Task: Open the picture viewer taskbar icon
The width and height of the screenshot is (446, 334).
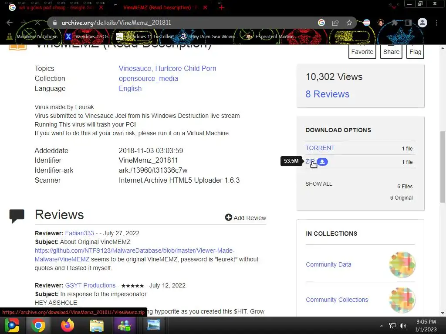Action: pyautogui.click(x=154, y=325)
